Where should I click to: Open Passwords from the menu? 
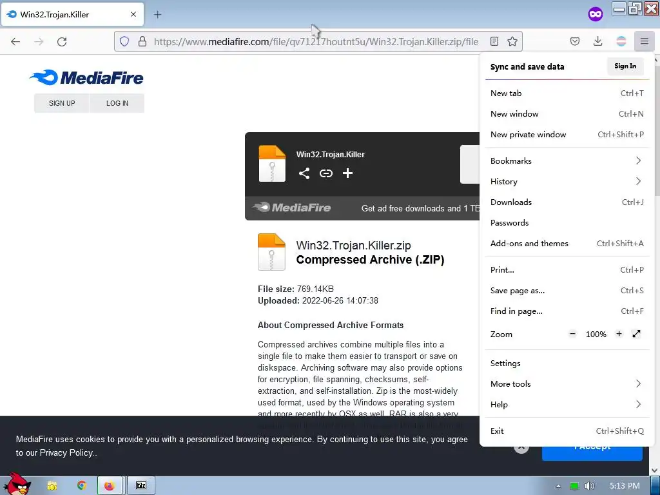coord(567,222)
